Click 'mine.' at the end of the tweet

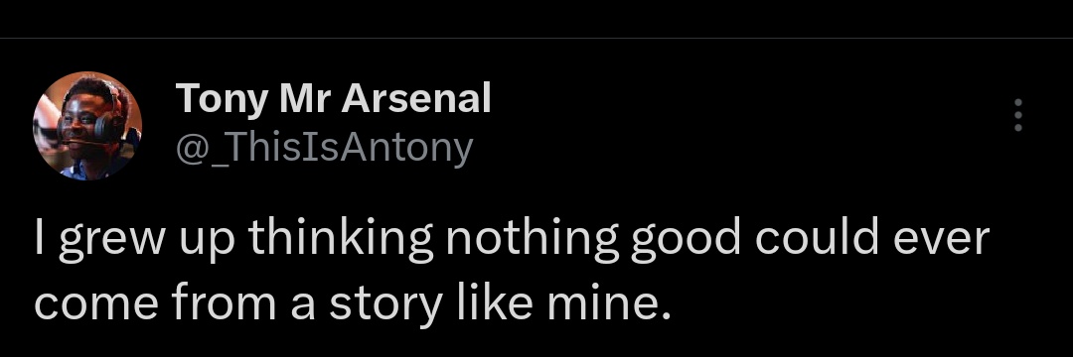click(610, 302)
